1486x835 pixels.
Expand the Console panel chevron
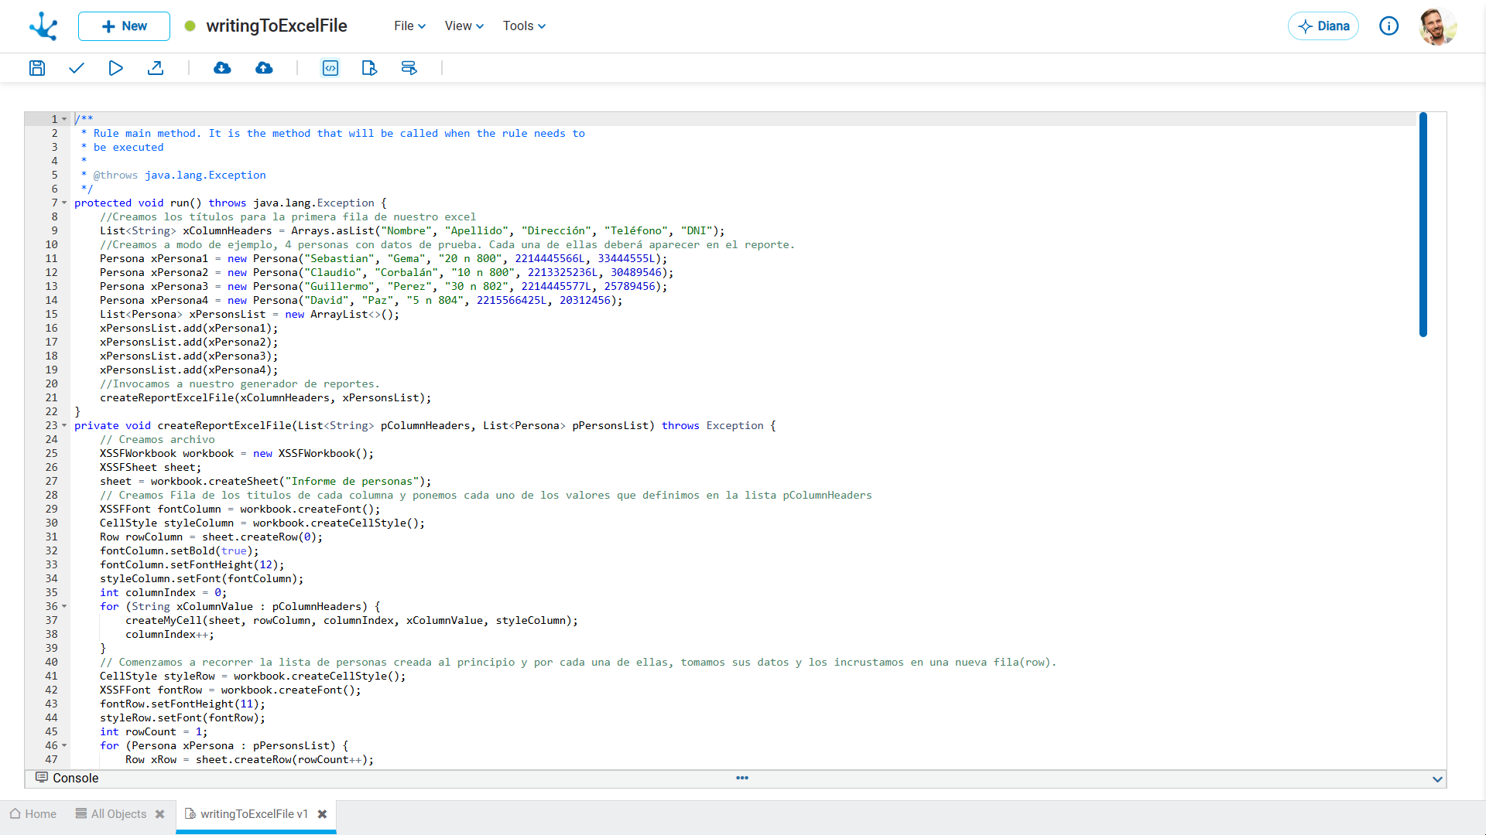pos(1437,779)
